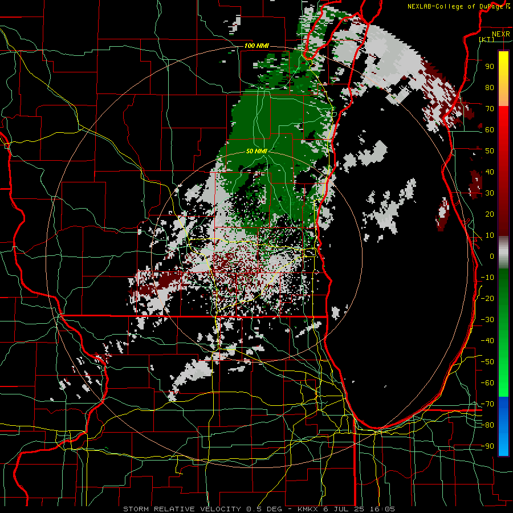
Task: Click the -40 value on velocity scale
Action: tap(487, 341)
